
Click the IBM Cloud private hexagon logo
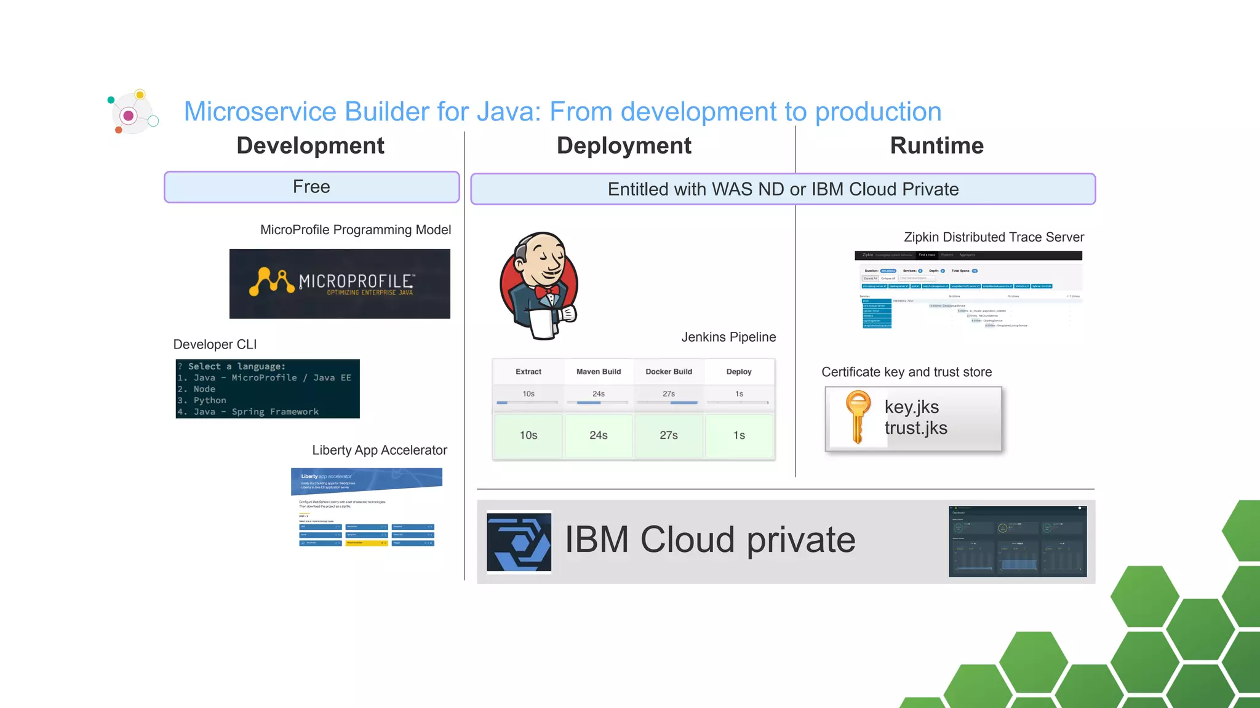click(519, 542)
